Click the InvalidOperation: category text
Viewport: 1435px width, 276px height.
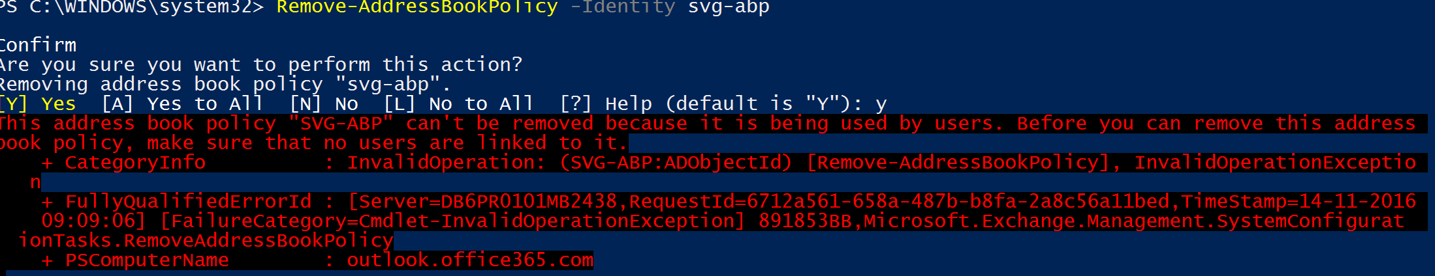pos(446,163)
